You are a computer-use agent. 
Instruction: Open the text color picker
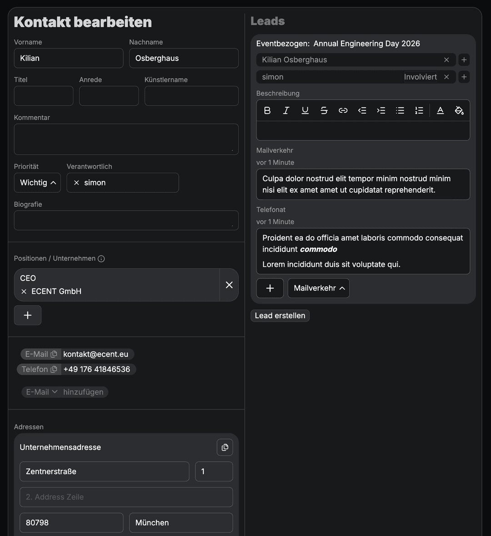440,110
